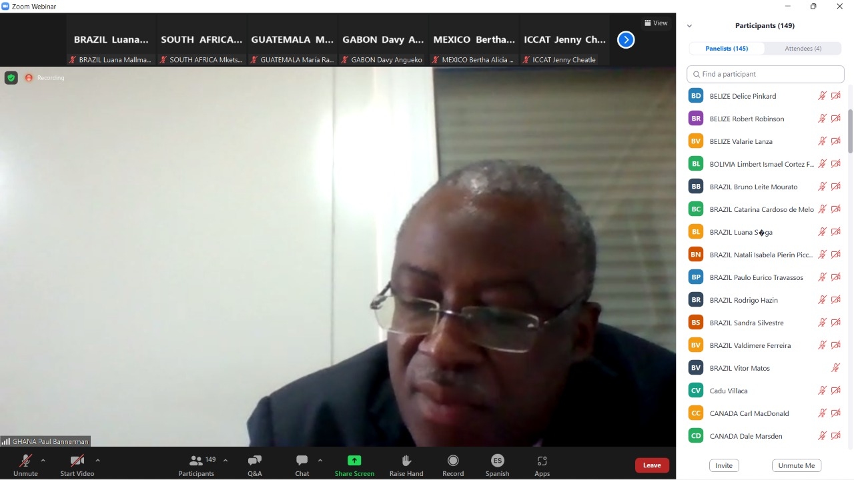This screenshot has width=854, height=480.
Task: Select GUATEMALA thumbnail in gallery strip
Action: pos(293,40)
